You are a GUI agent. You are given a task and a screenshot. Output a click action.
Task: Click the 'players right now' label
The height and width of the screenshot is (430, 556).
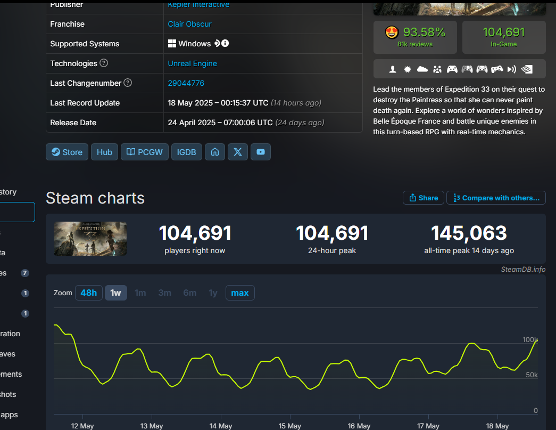tap(195, 250)
